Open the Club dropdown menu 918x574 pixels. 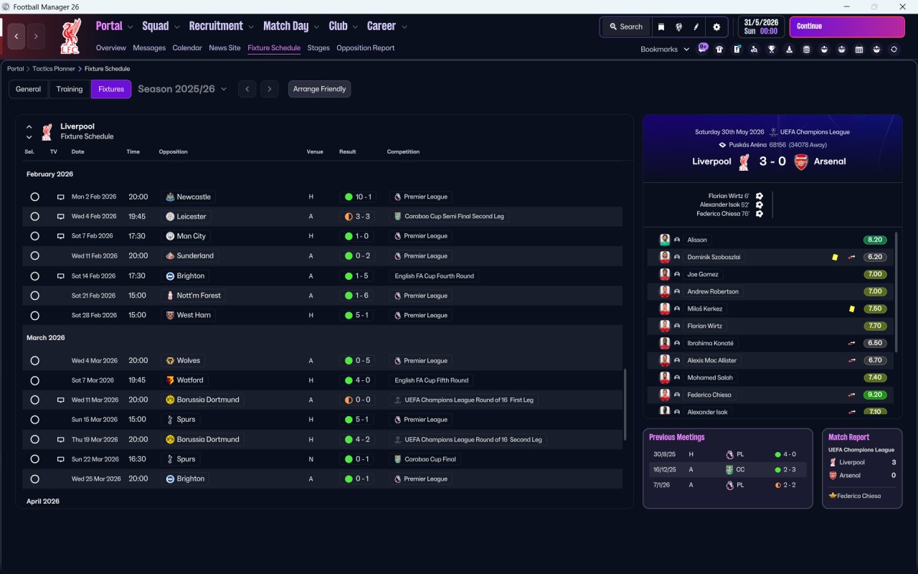pos(344,27)
